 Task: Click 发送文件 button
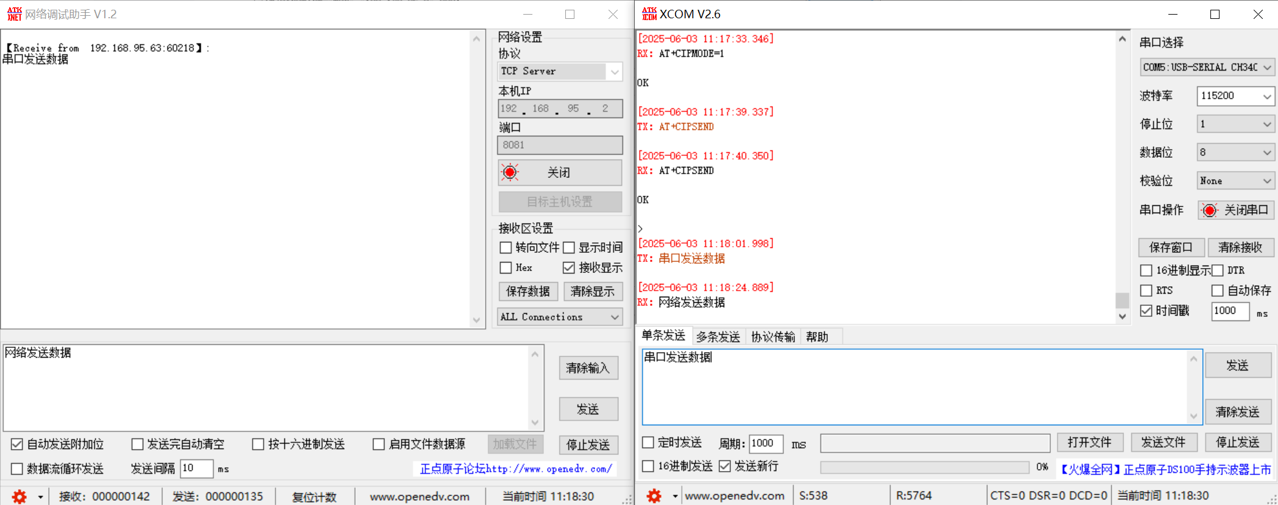click(1163, 442)
